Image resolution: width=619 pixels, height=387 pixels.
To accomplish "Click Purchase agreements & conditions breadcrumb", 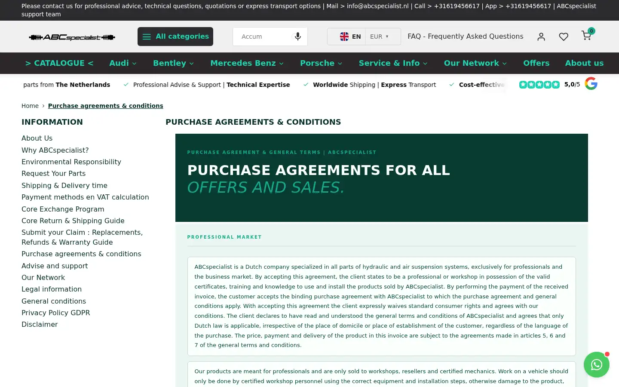I will pos(106,106).
